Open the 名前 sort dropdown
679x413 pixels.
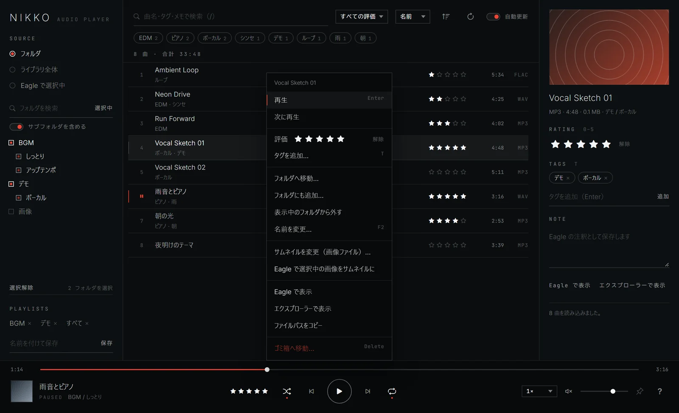pyautogui.click(x=412, y=17)
